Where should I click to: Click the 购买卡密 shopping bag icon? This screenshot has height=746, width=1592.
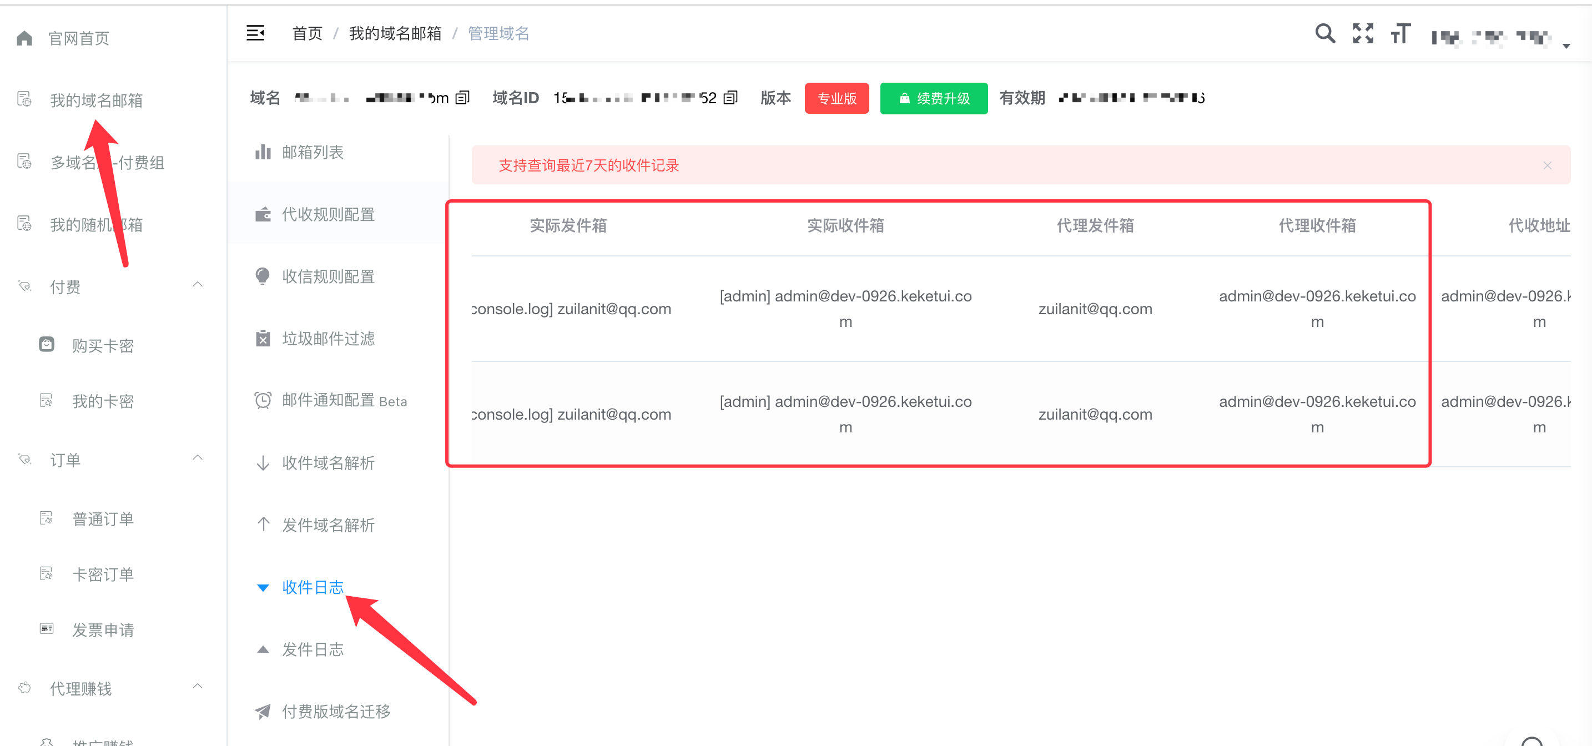click(x=47, y=344)
